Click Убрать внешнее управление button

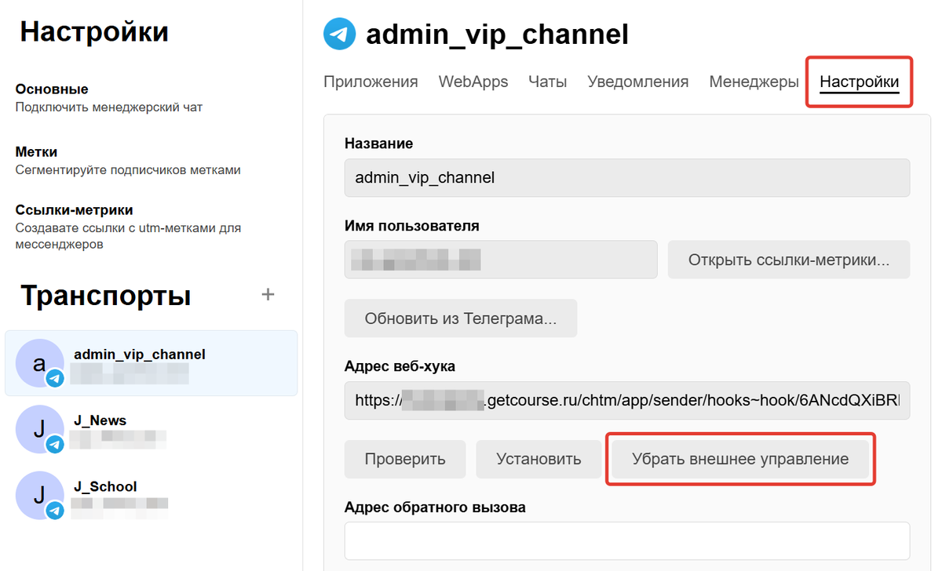[x=740, y=459]
